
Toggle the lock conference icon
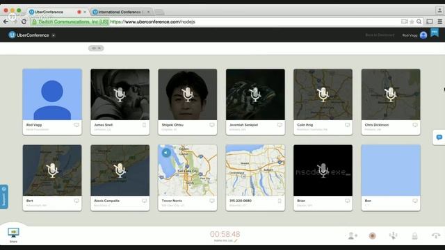(414, 235)
